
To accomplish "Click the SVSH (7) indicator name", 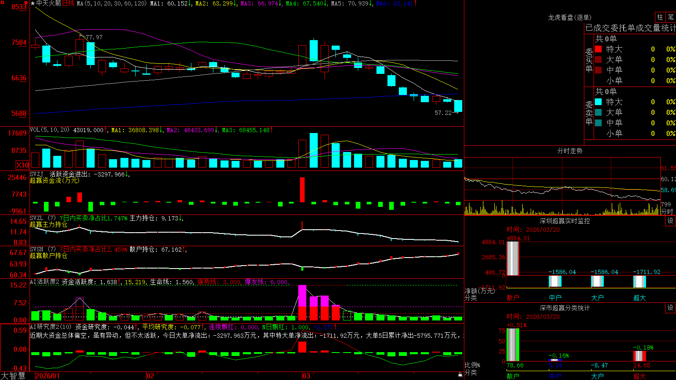I will point(43,250).
